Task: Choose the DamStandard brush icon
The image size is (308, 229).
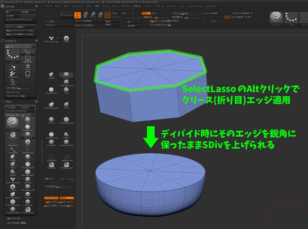Action: point(28,172)
